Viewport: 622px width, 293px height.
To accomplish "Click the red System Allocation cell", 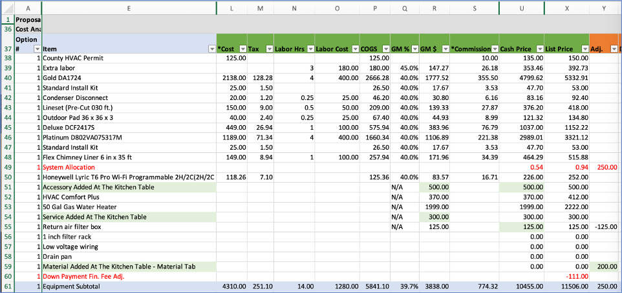I will [129, 167].
